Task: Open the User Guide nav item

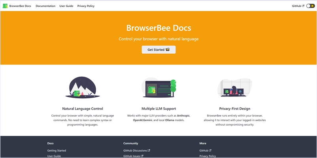Action: (x=66, y=6)
